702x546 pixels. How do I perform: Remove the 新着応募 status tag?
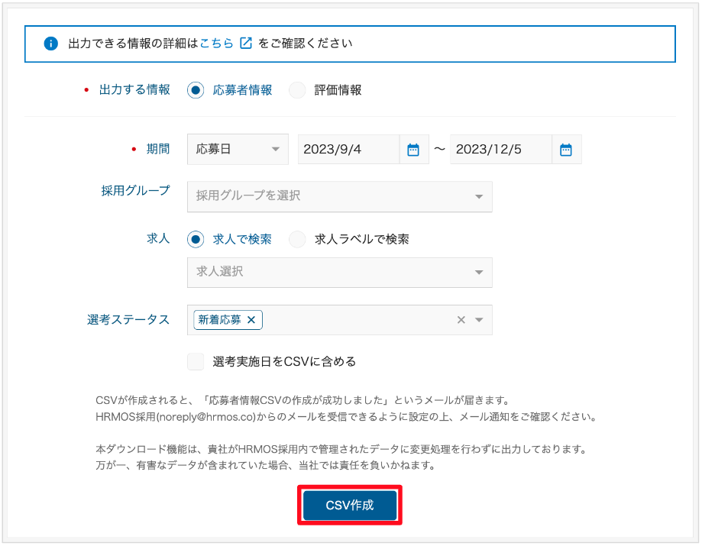[x=251, y=320]
